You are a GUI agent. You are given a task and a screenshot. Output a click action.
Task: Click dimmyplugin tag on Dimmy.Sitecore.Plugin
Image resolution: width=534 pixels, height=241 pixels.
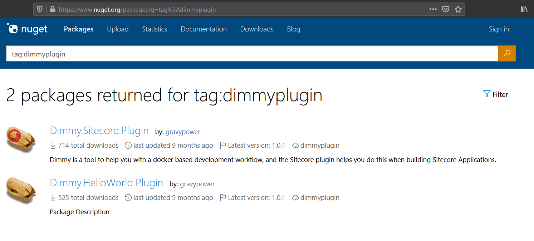320,146
